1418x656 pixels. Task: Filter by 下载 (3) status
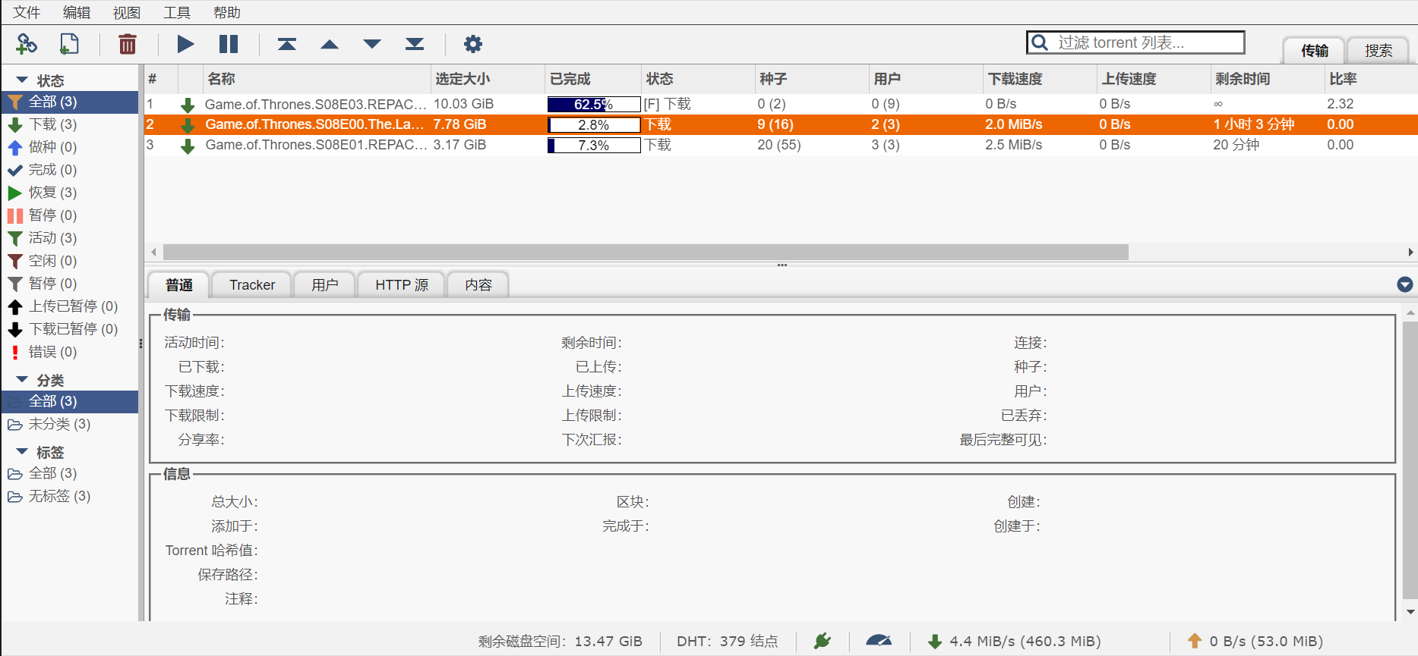pyautogui.click(x=70, y=124)
